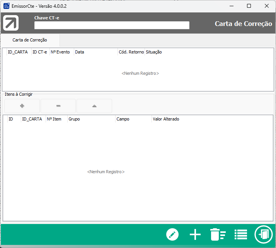The width and height of the screenshot is (276, 248).
Task: Click the Cód. Retorno column header
Action: pos(131,52)
